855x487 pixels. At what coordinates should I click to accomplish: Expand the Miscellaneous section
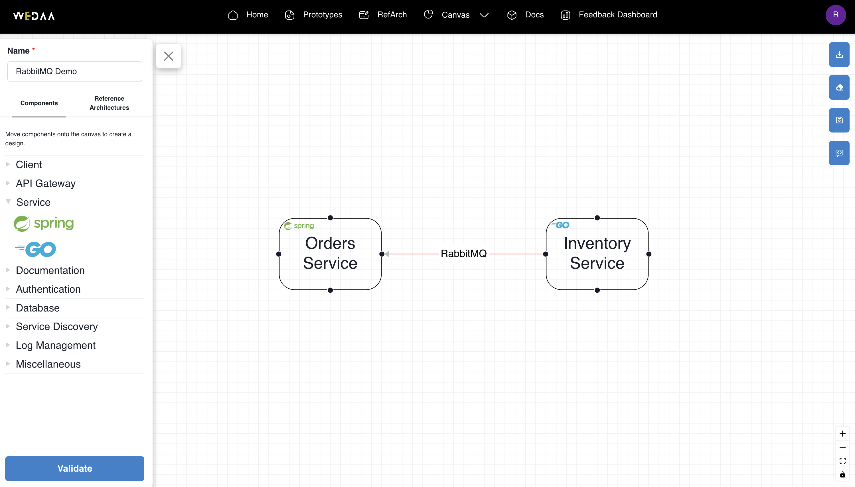point(75,364)
